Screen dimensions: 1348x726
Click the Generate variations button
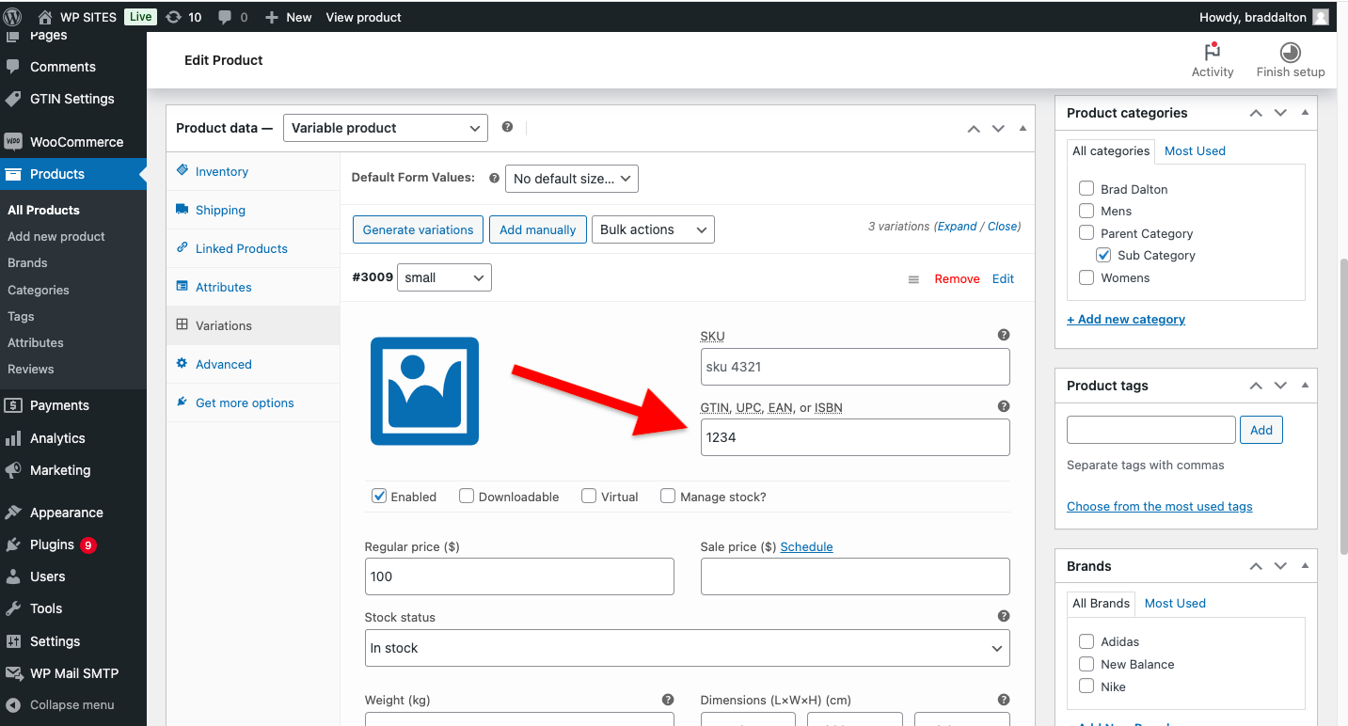[418, 229]
